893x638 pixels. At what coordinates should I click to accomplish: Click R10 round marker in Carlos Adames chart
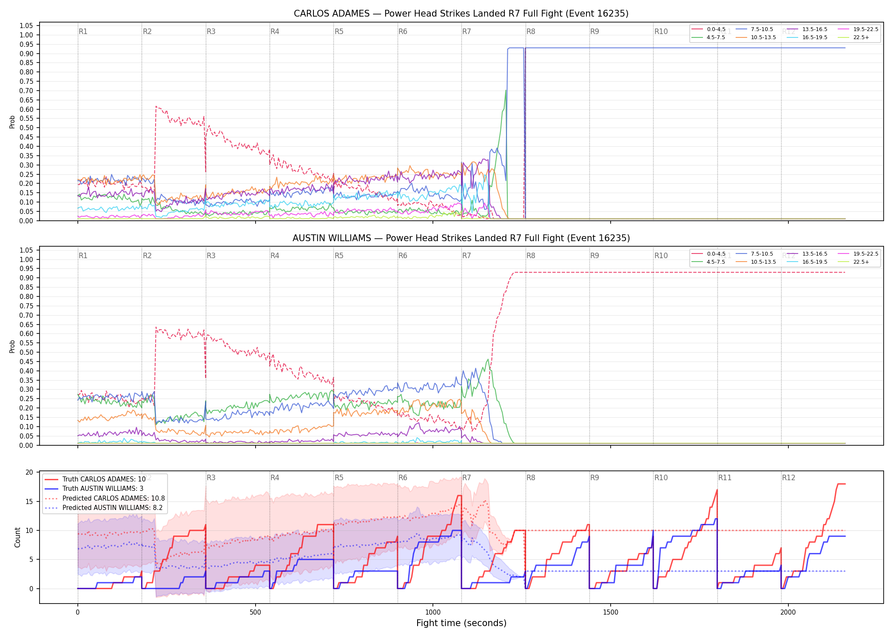[x=661, y=31]
